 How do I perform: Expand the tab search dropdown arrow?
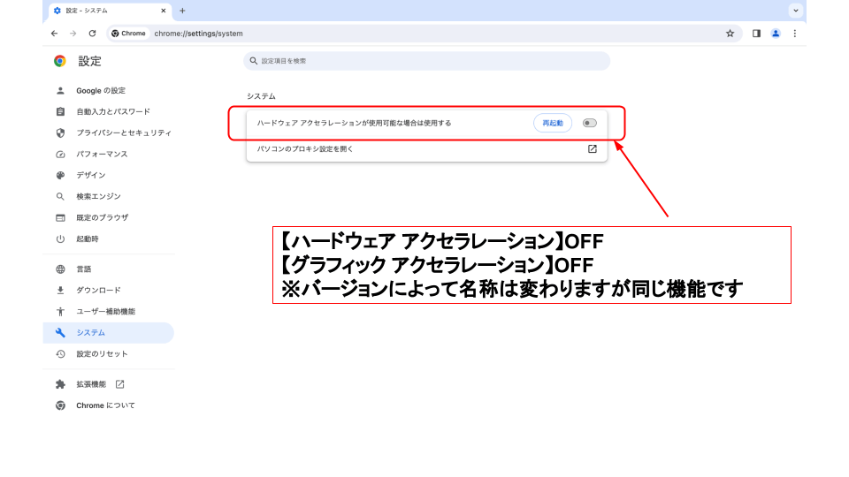coord(796,11)
